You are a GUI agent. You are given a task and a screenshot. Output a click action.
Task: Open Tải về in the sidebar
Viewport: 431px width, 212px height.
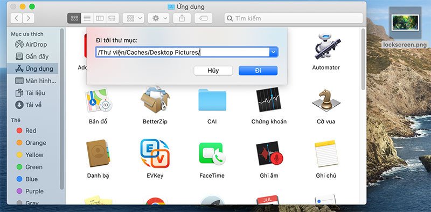32,105
